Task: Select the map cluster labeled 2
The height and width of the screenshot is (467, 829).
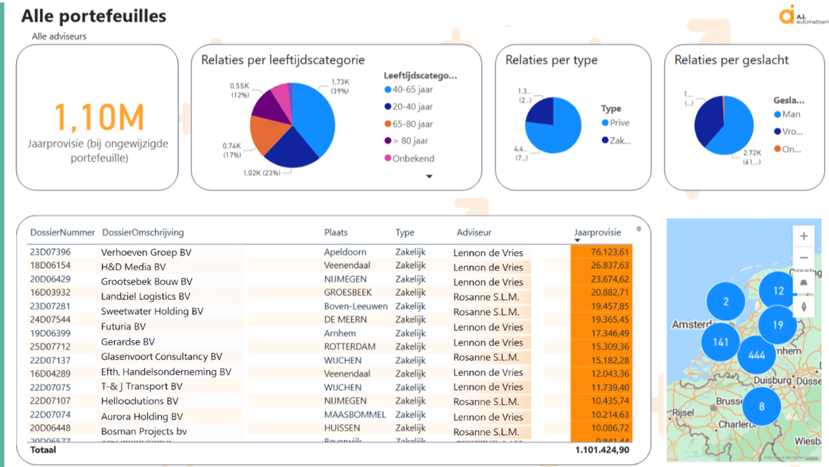Action: pos(726,301)
